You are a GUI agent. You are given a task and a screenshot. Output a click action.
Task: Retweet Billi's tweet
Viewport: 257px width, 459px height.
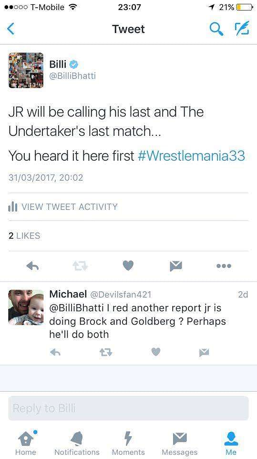click(80, 266)
